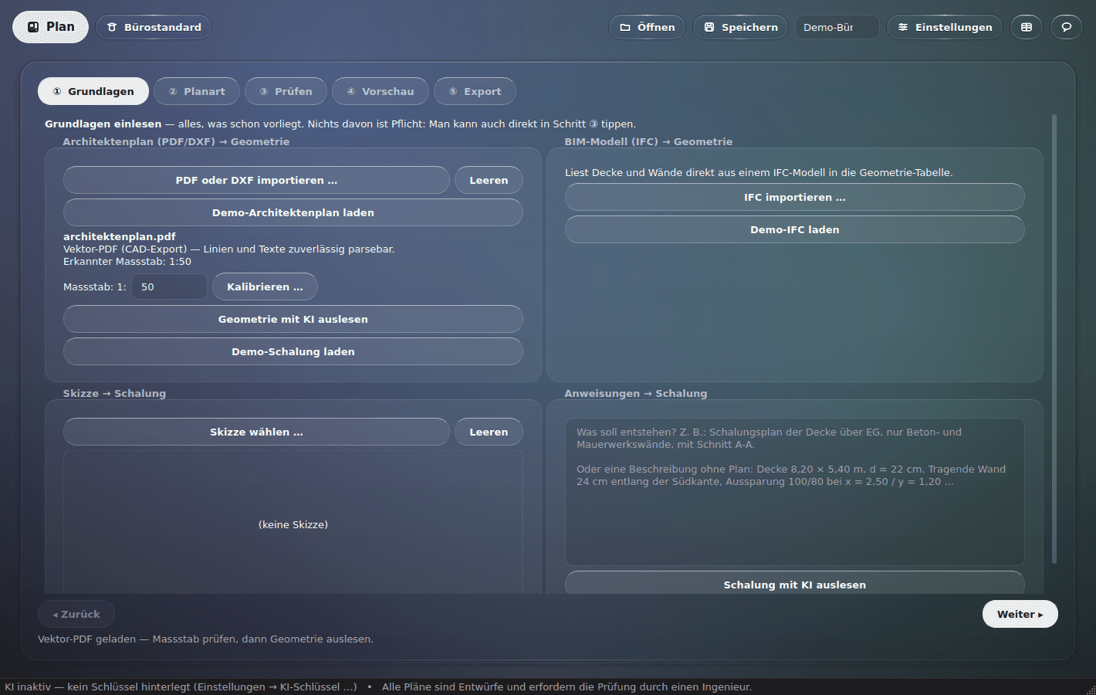Edit the Demo-Bür project name field
This screenshot has width=1096, height=695.
pos(837,27)
